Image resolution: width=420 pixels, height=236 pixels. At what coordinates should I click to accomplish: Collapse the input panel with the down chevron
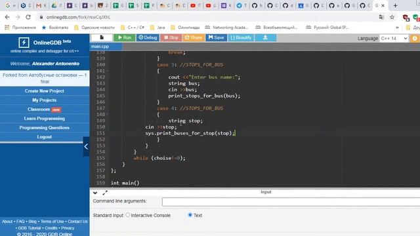tap(95, 192)
